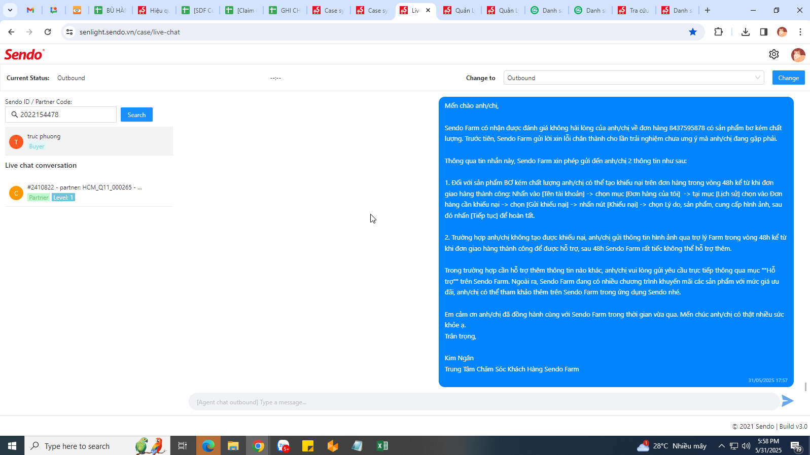
Task: Switch to first Quản L tab
Action: point(459,10)
